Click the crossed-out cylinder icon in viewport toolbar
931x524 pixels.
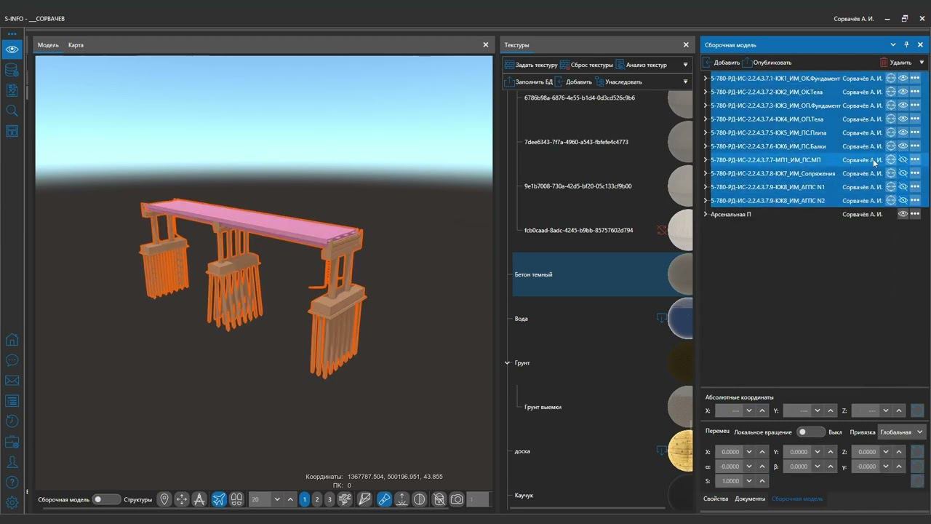(x=439, y=499)
